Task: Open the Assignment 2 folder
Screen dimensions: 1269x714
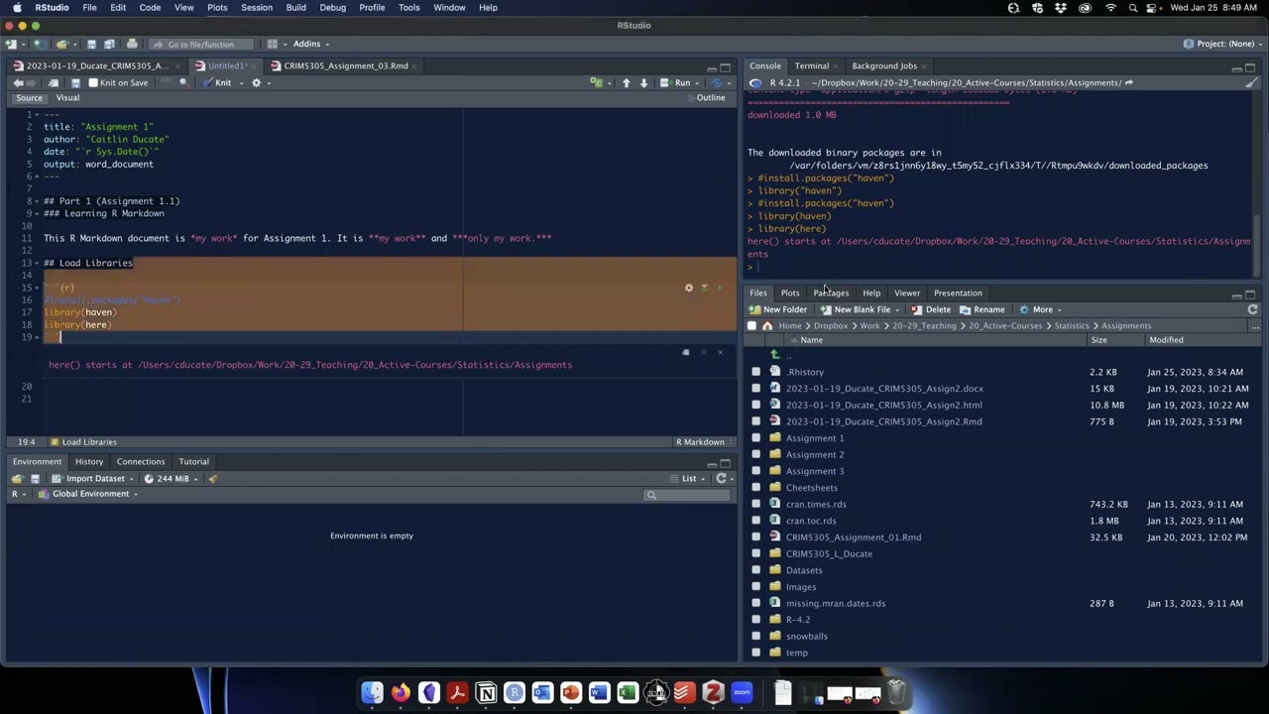Action: (x=815, y=454)
